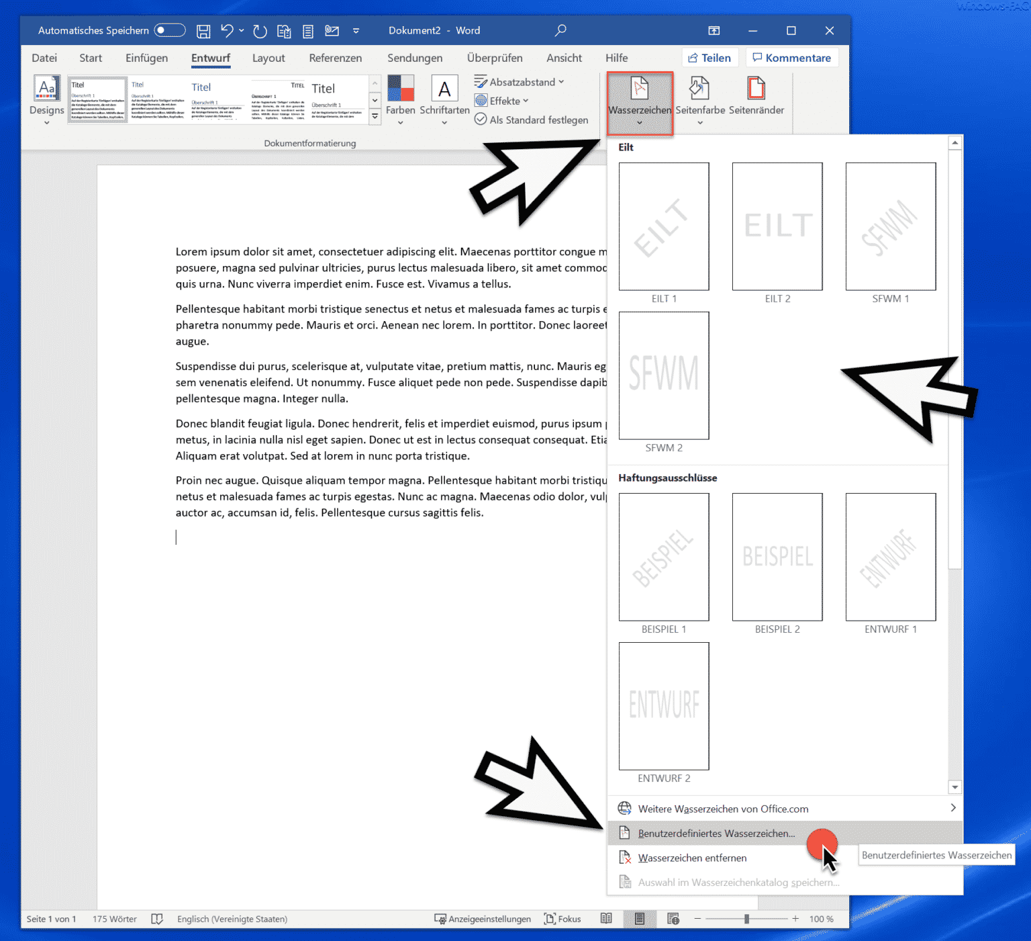
Task: Switch to the Referenzen tab
Action: pos(336,58)
